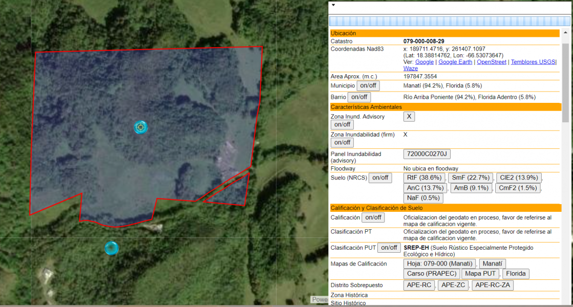Click the cyan marker below the parcel boundary
Image resolution: width=573 pixels, height=307 pixels.
pos(112,248)
